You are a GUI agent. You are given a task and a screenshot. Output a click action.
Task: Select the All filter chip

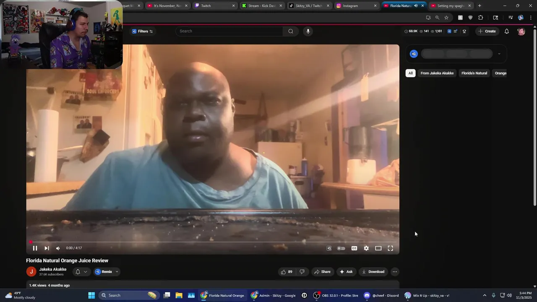coord(410,73)
